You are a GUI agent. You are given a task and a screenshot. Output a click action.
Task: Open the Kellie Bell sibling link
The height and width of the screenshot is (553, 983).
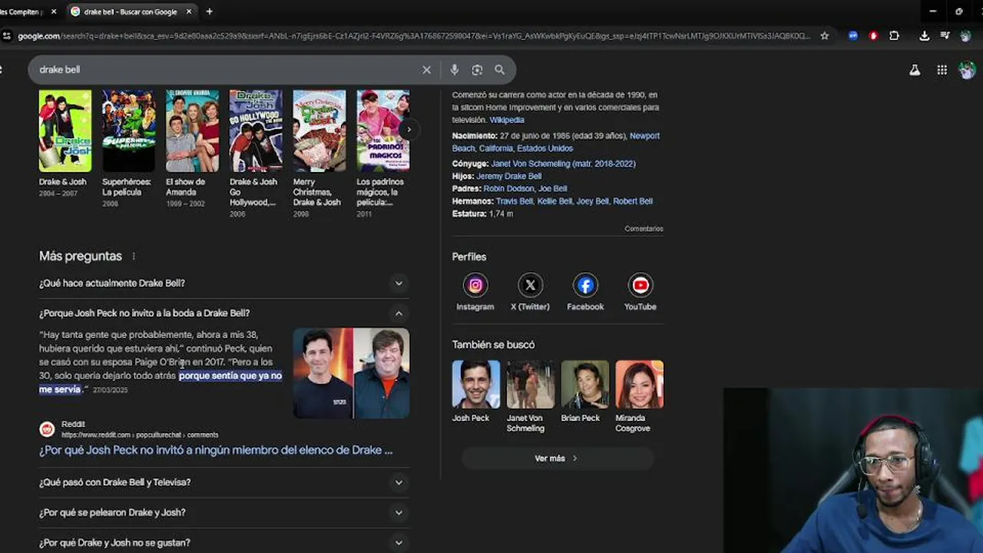pos(554,201)
